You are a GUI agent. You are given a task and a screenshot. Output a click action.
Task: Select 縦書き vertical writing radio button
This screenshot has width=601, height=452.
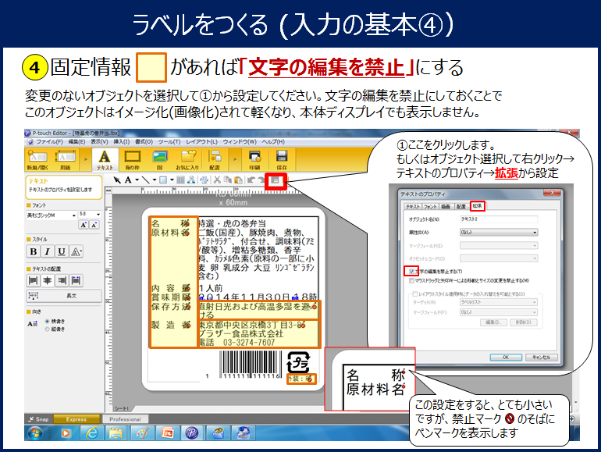click(x=47, y=329)
